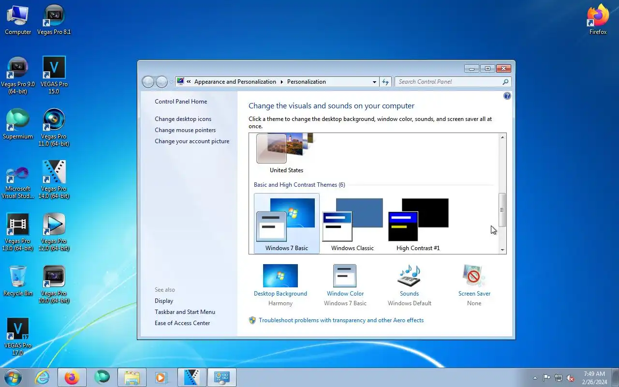Click the Troubleshoot shield icon
The height and width of the screenshot is (387, 619).
point(252,320)
